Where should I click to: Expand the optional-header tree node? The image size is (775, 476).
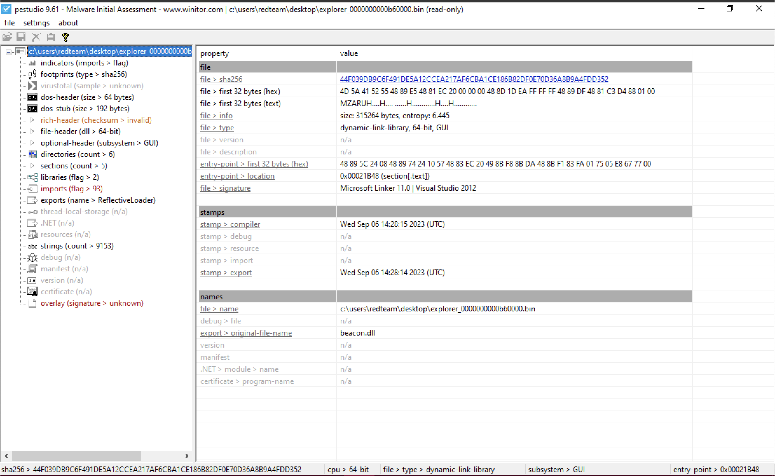coord(32,143)
